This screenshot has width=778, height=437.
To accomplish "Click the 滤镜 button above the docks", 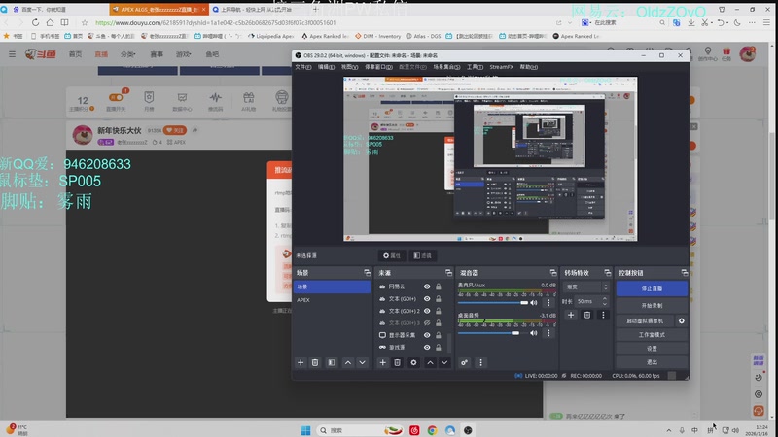I will pyautogui.click(x=423, y=255).
